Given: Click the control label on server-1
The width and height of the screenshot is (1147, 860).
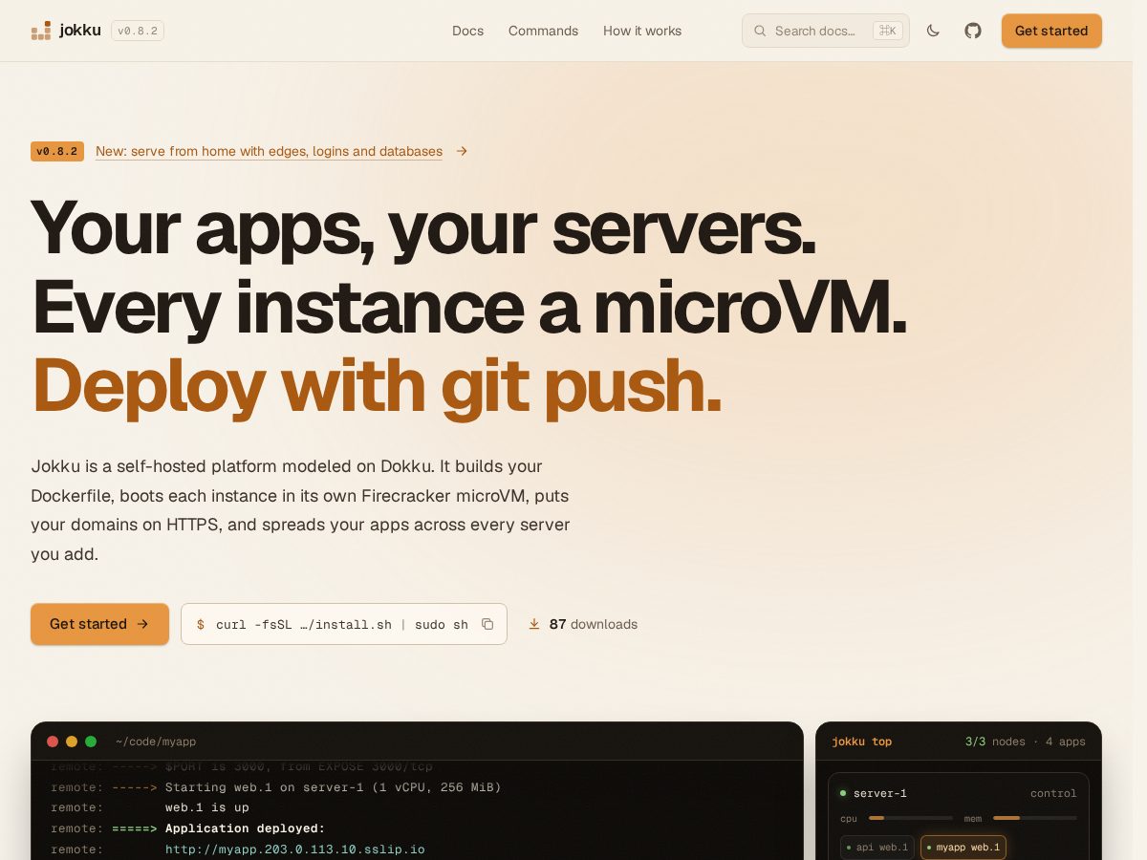Looking at the screenshot, I should [1053, 793].
